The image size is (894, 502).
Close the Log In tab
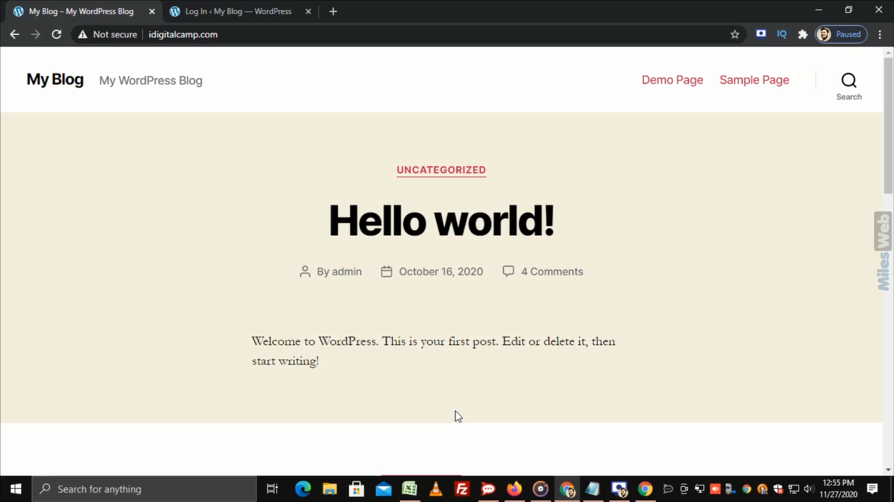[x=308, y=11]
